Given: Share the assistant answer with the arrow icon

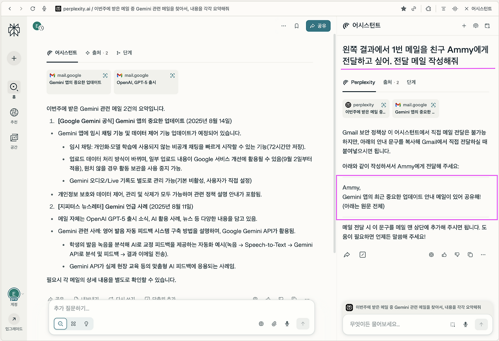Looking at the screenshot, I should pos(347,255).
